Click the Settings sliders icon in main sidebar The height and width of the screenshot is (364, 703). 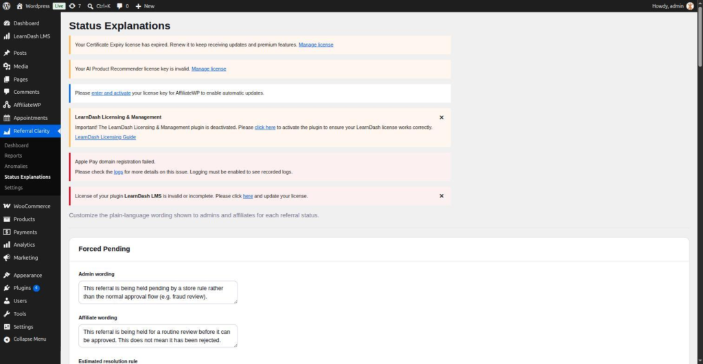click(x=7, y=327)
